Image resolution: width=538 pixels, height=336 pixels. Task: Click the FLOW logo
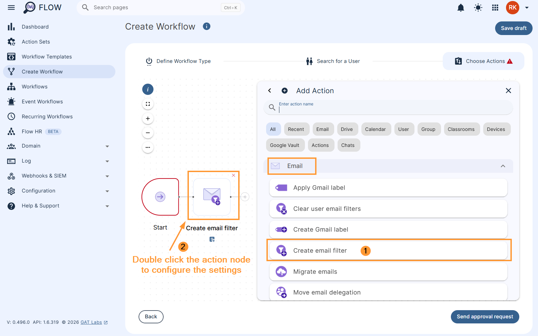coord(43,7)
